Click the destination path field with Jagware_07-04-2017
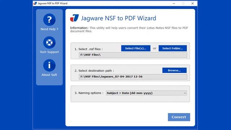The height and width of the screenshot is (130, 231). pyautogui.click(x=133, y=77)
